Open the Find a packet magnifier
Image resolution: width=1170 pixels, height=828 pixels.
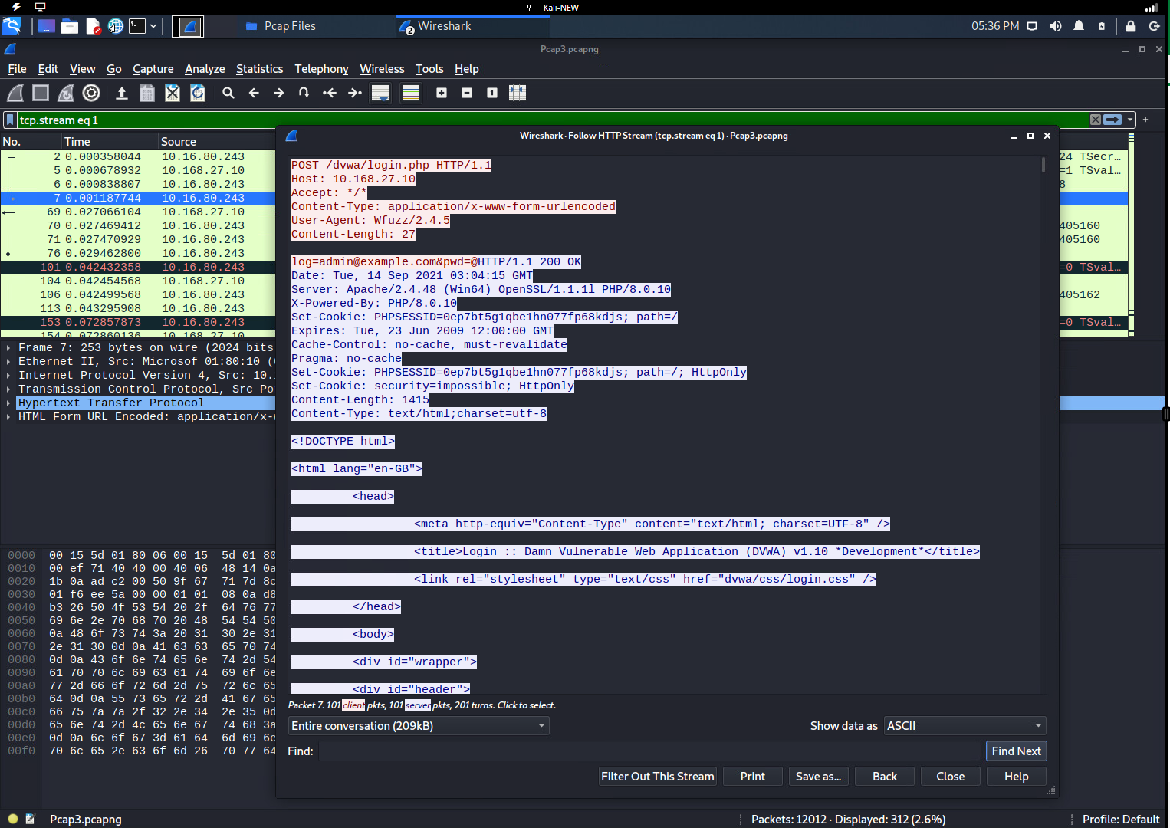click(x=228, y=93)
